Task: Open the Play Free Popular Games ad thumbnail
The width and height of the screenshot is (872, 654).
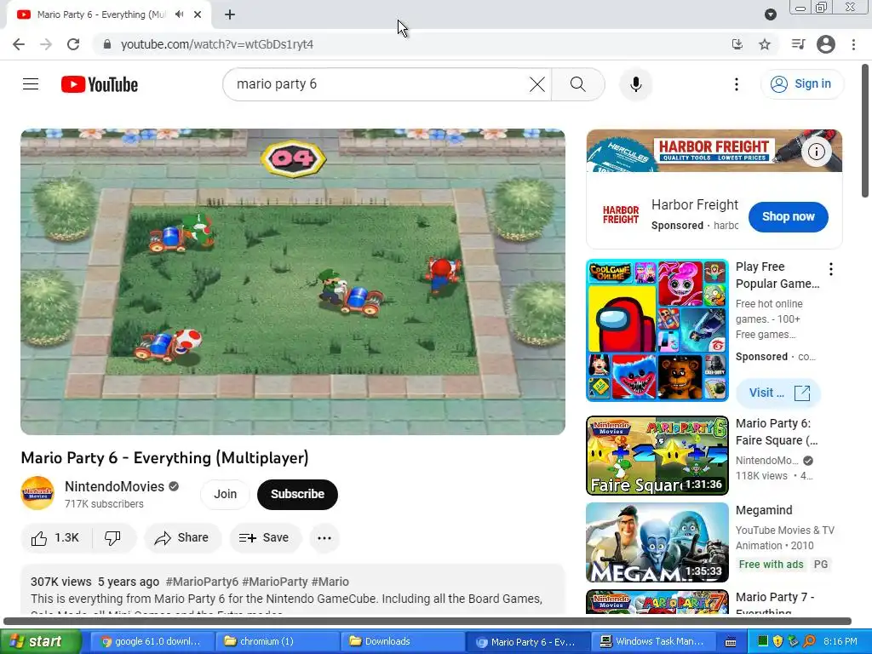Action: tap(657, 330)
